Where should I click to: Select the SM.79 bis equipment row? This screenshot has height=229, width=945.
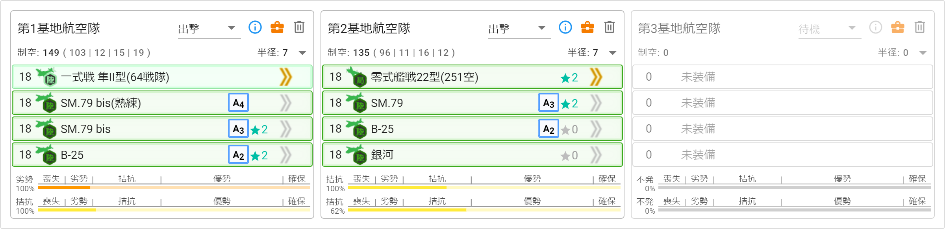click(x=162, y=129)
